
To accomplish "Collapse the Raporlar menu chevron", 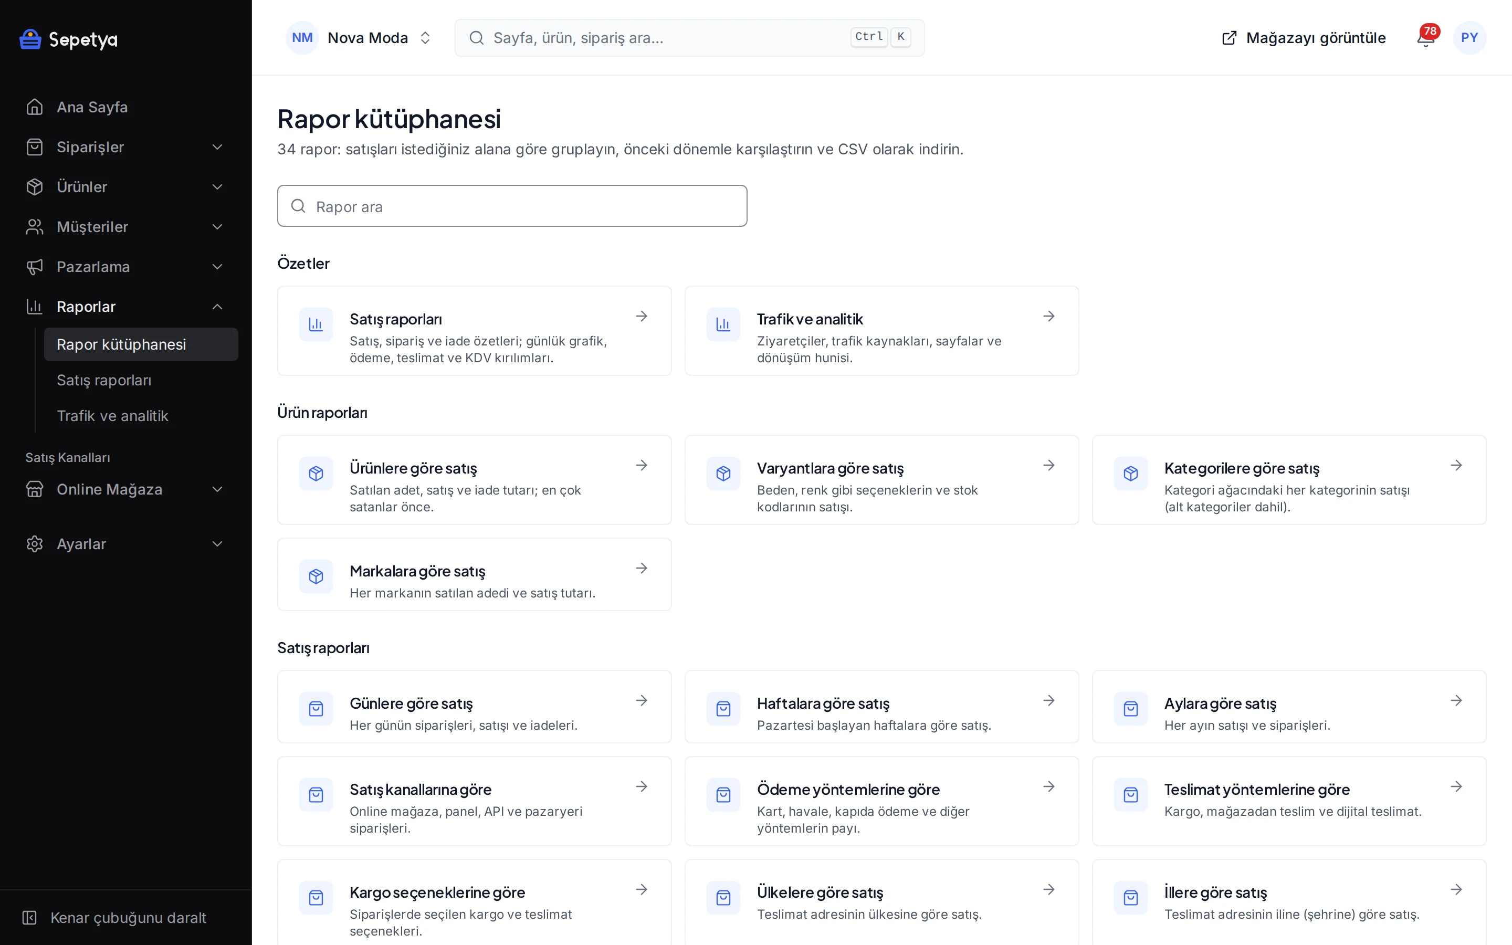I will [217, 307].
